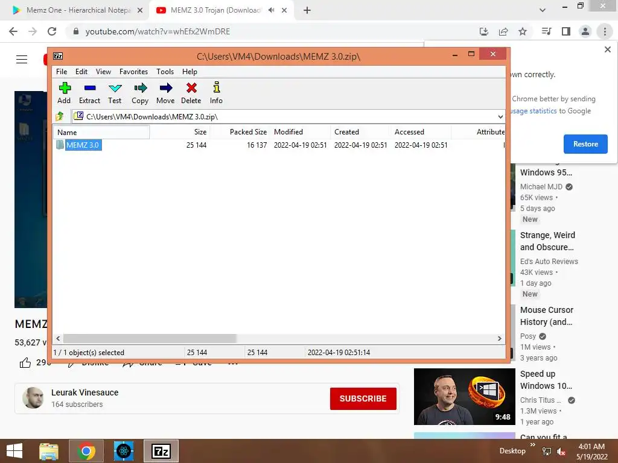
Task: Open the usage statistics link
Action: point(534,111)
